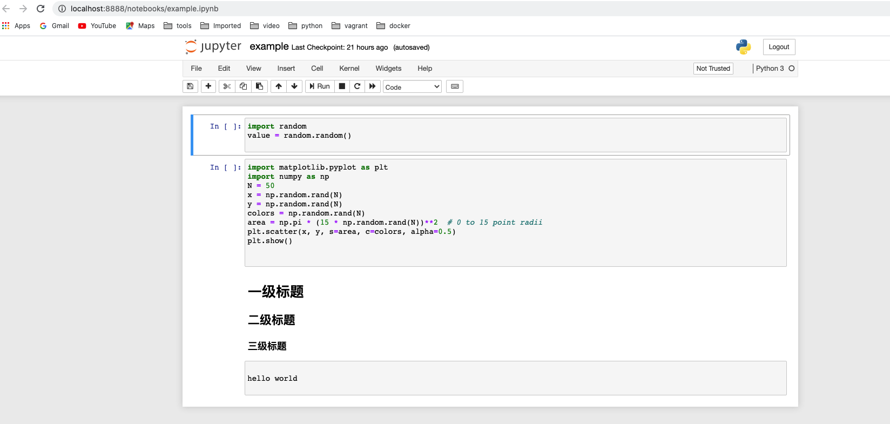Screen dimensions: 890x424
Task: Reload the page icon
Action: click(41, 9)
